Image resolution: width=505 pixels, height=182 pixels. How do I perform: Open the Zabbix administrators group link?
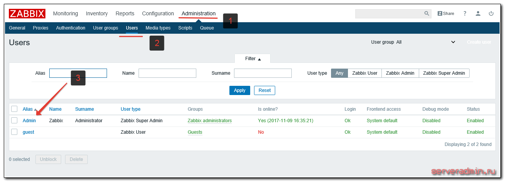209,121
